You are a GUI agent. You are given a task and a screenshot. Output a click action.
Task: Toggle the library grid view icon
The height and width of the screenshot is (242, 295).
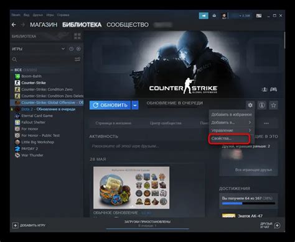(77, 36)
